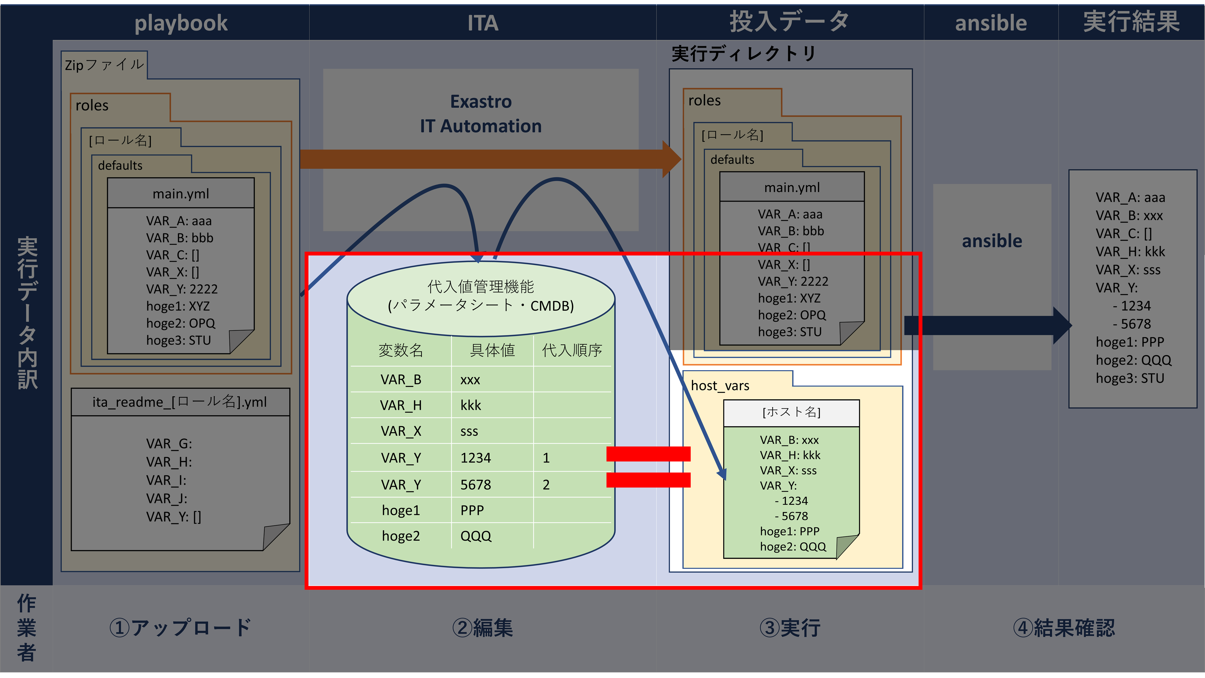Click the ita_readme_[ロール名].yml file title

(180, 402)
